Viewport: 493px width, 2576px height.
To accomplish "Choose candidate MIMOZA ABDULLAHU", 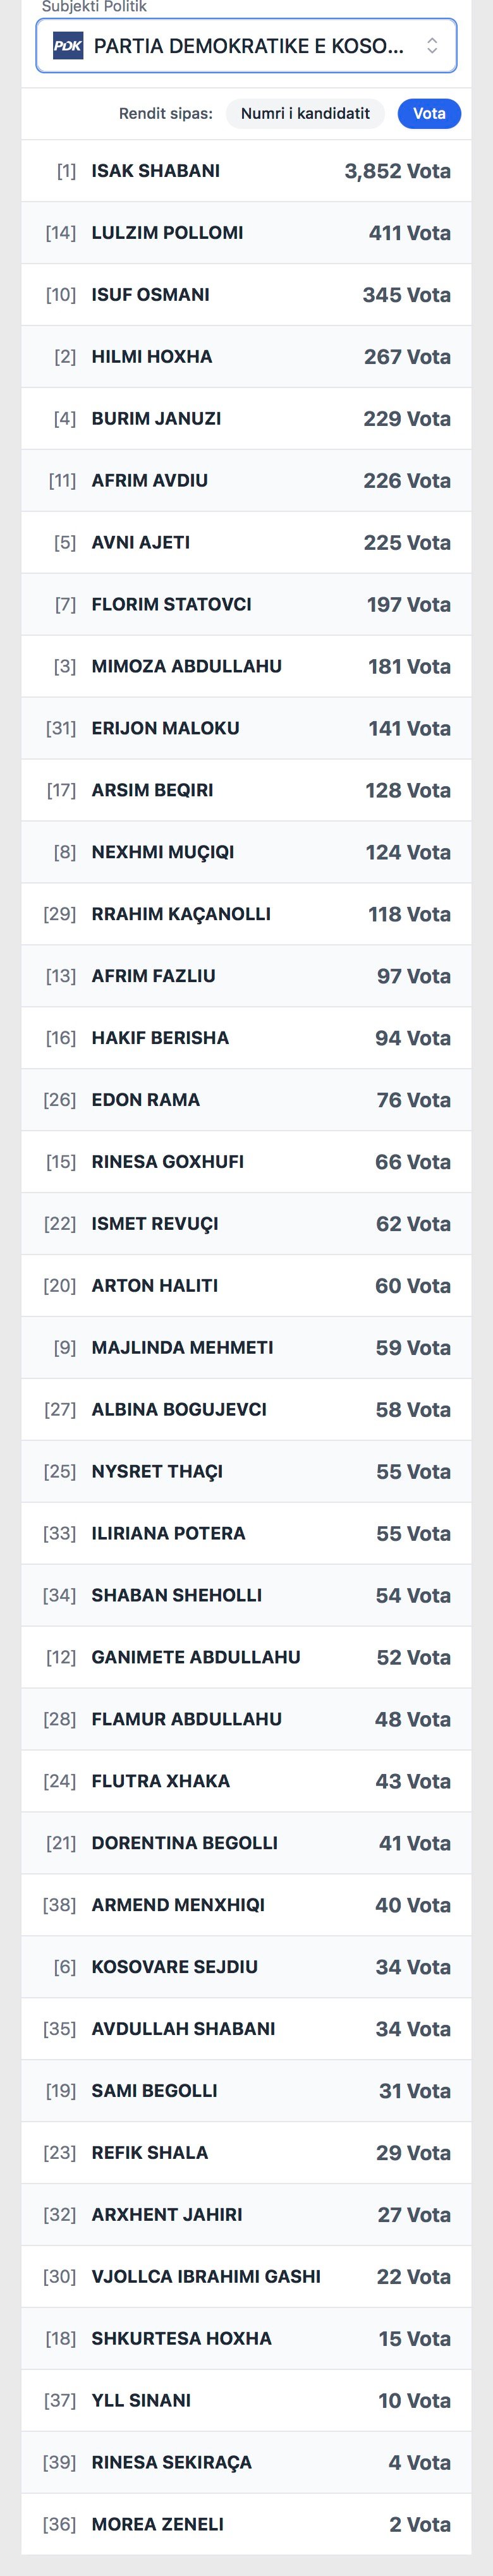I will click(246, 666).
